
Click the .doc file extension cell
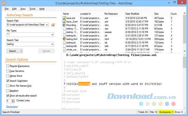[x=106, y=25]
